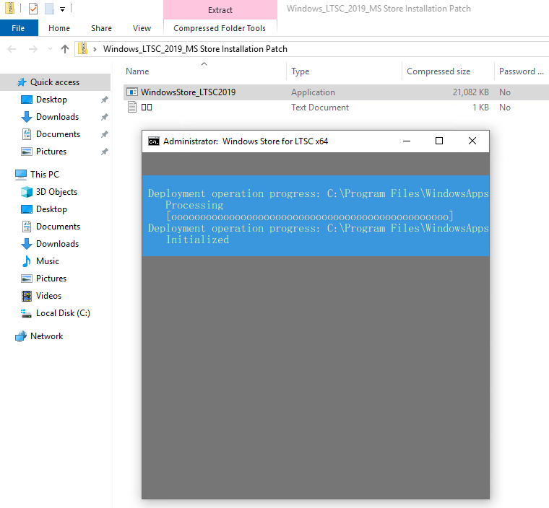Image resolution: width=549 pixels, height=508 pixels.
Task: Click the zip icon in address bar
Action: coord(82,48)
